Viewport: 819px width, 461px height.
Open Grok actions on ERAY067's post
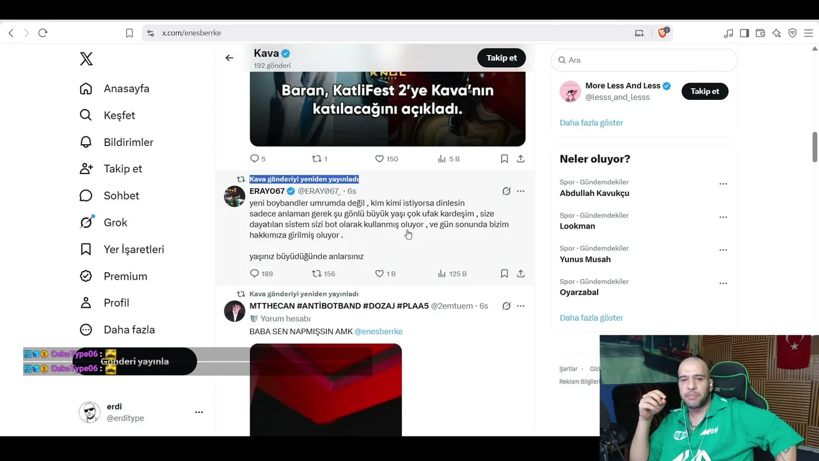point(506,191)
